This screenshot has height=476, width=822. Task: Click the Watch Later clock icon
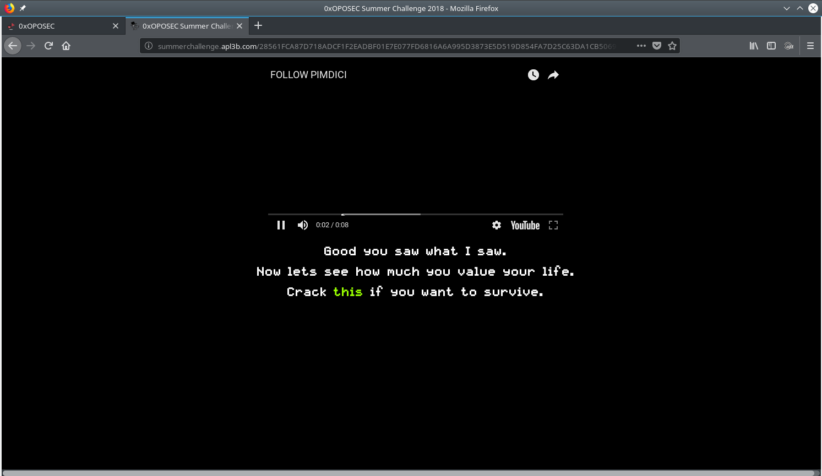pos(533,75)
